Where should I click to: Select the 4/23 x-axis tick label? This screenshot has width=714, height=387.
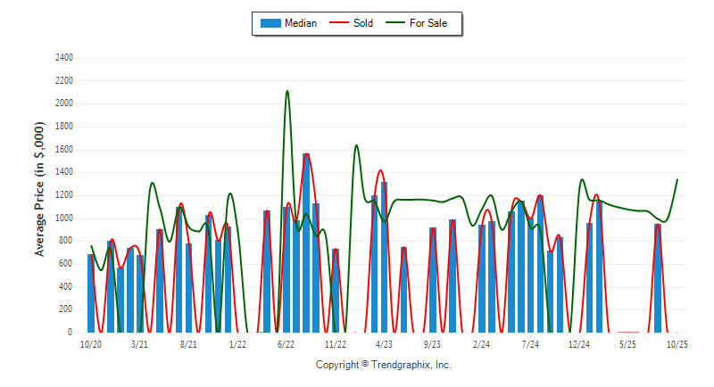pos(384,344)
